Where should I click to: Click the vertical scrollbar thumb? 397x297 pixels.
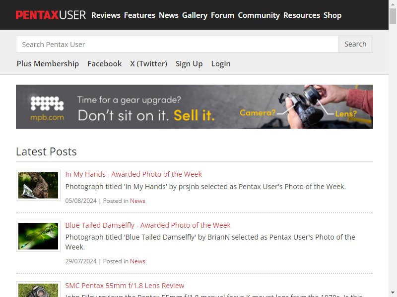click(393, 16)
